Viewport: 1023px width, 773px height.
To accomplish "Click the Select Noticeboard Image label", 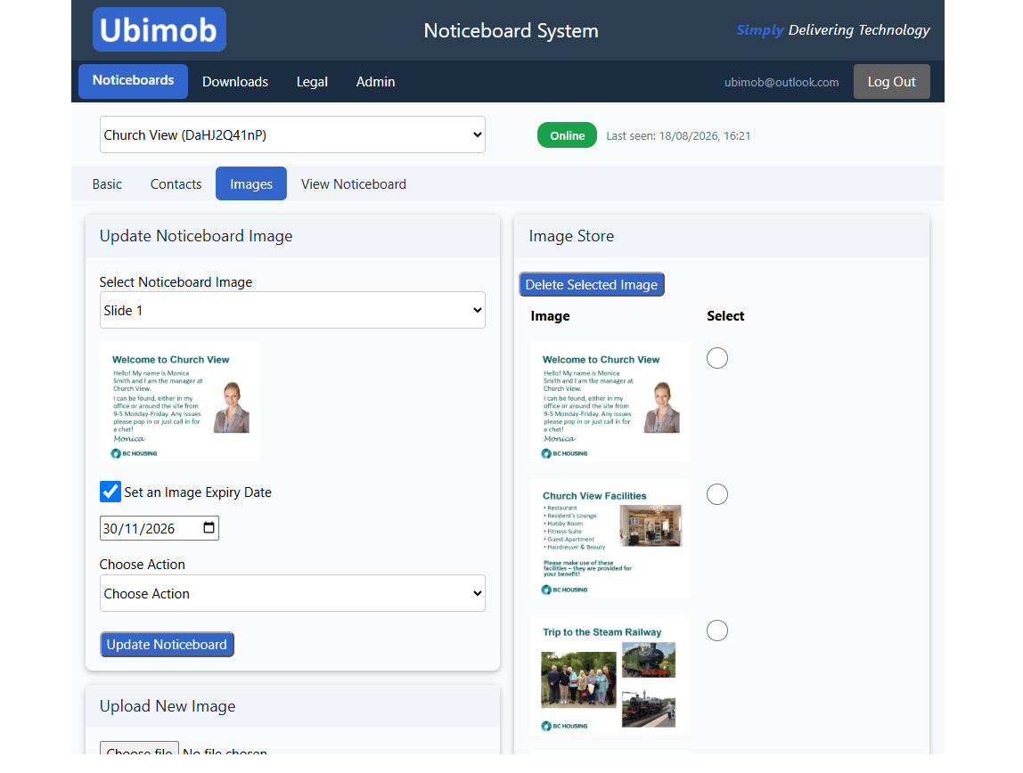I will 176,281.
